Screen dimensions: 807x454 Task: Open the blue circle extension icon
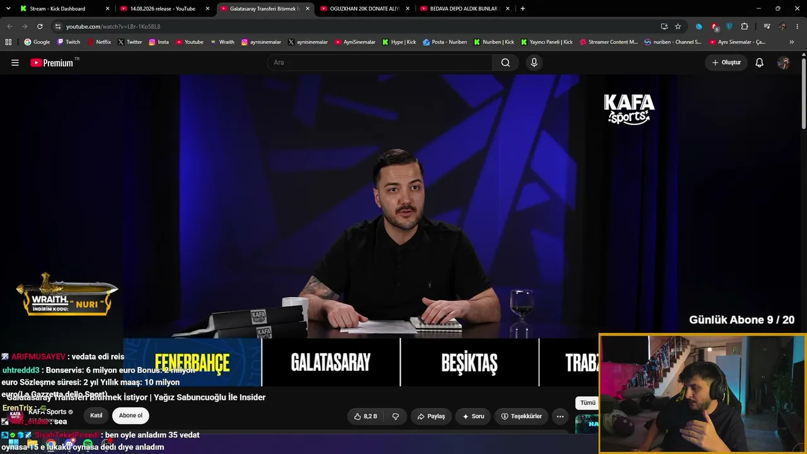pyautogui.click(x=699, y=26)
